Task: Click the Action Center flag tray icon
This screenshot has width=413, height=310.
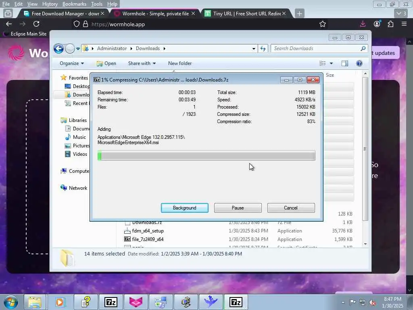Action: tap(353, 302)
